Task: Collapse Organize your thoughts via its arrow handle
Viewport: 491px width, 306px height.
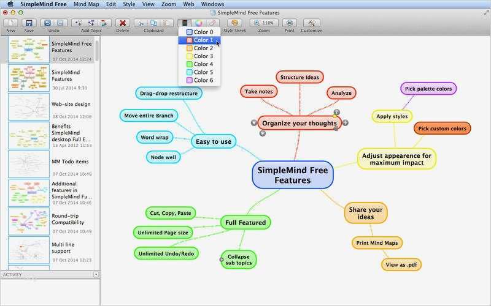Action: coord(254,123)
